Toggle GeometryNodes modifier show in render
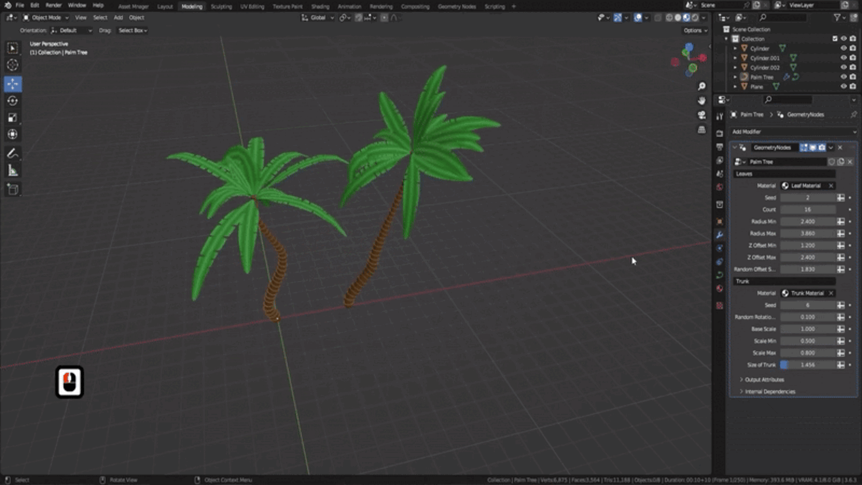Viewport: 862px width, 485px height. click(822, 148)
